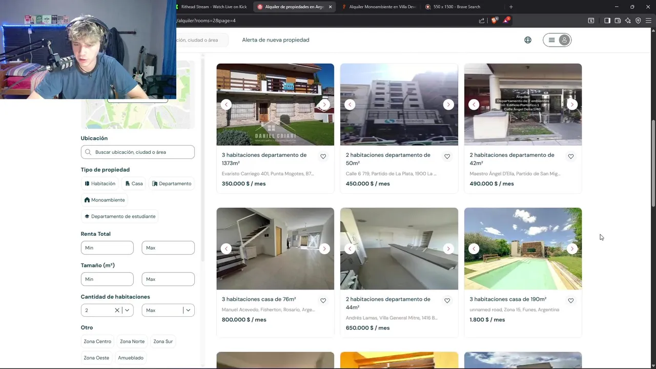
Task: Open Brave Shields lion icon
Action: click(494, 20)
